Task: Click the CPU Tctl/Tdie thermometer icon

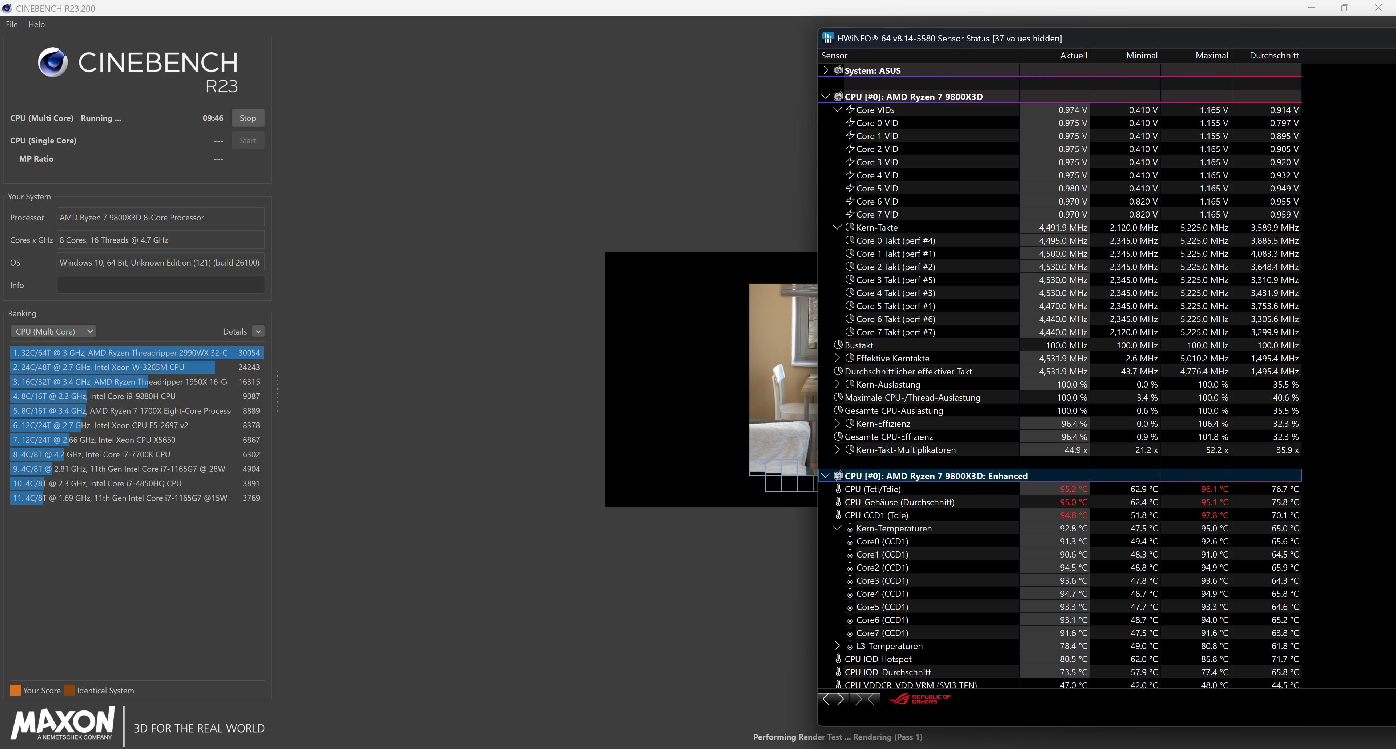Action: coord(838,489)
